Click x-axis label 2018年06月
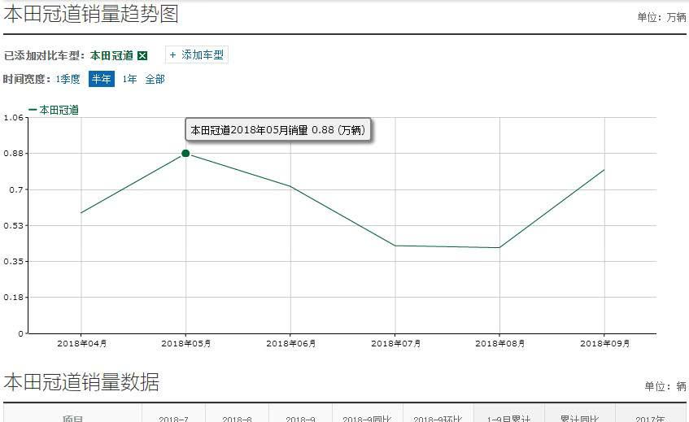 (x=291, y=343)
